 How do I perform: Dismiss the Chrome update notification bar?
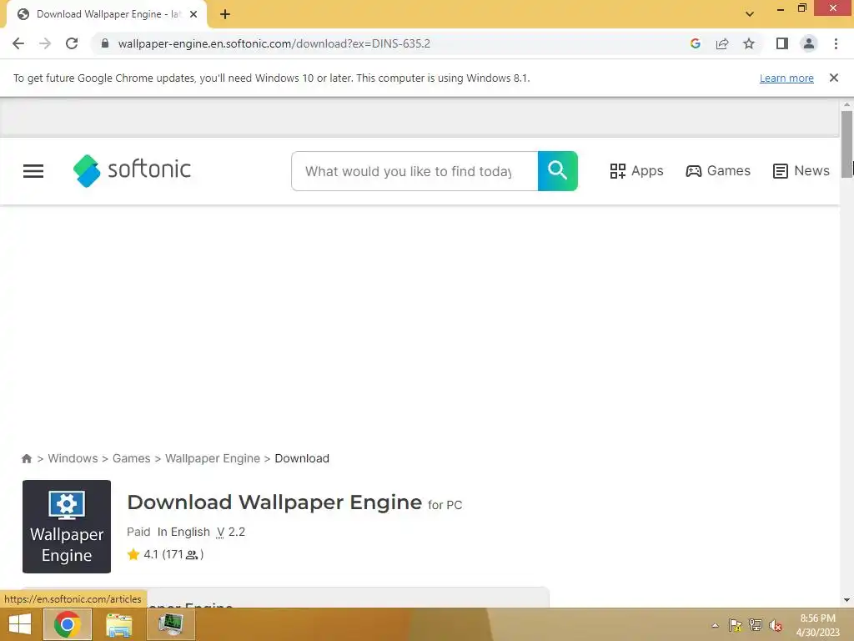point(833,78)
